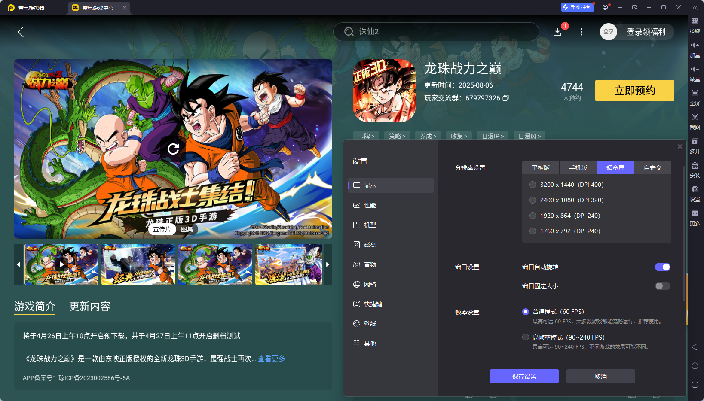Image resolution: width=704 pixels, height=401 pixels.
Task: Enable 窗口固定大小 switch
Action: (x=662, y=286)
